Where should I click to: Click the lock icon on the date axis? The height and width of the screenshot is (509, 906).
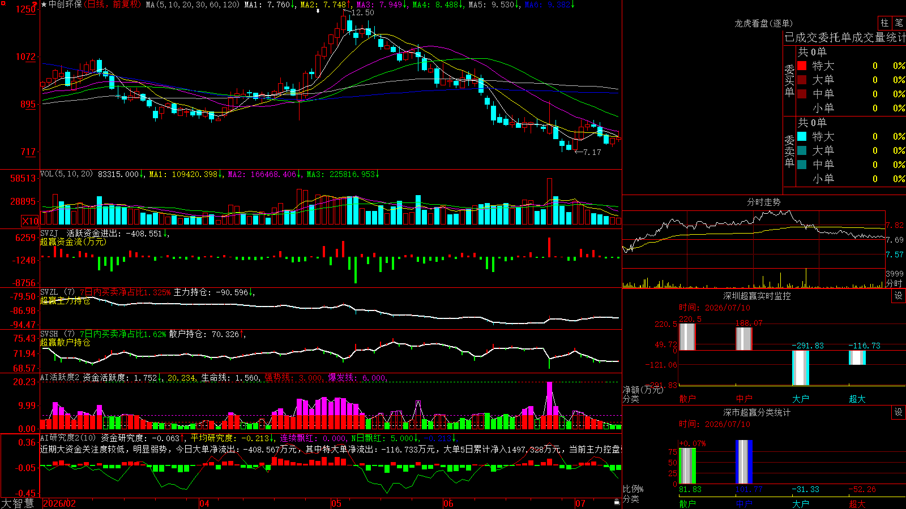point(617,502)
